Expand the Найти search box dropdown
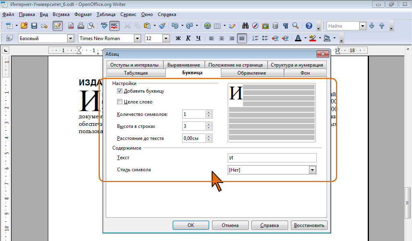This screenshot has width=412, height=241. (x=363, y=26)
